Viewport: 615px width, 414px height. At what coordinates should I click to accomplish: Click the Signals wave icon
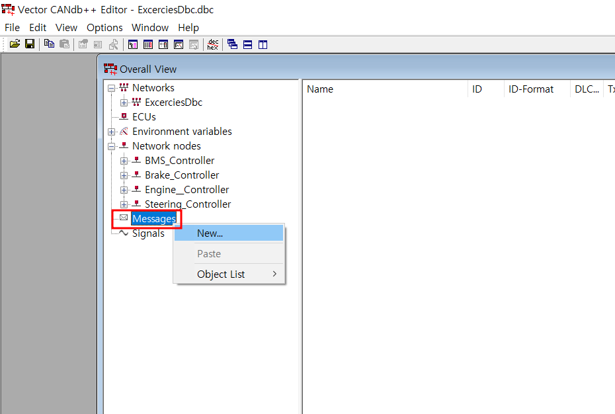pyautogui.click(x=124, y=233)
